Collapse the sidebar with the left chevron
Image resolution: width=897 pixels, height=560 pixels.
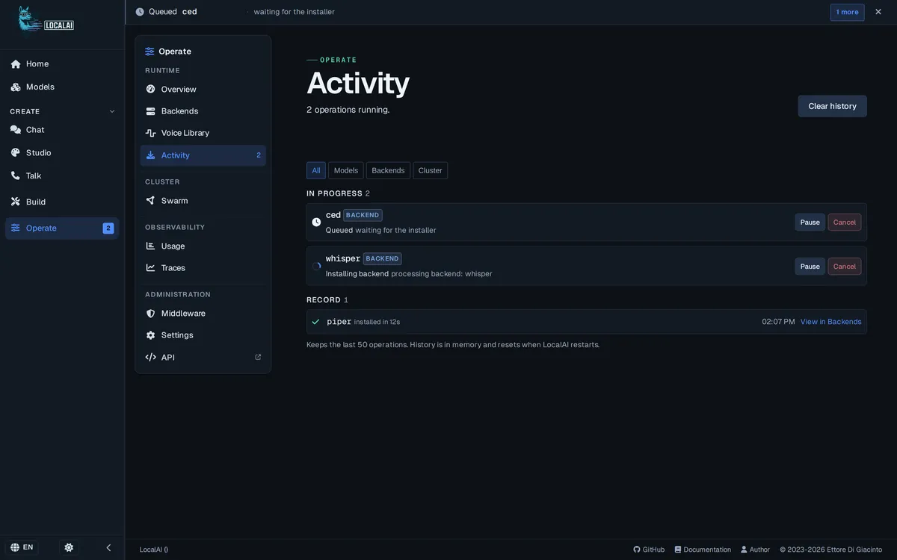[x=108, y=547]
